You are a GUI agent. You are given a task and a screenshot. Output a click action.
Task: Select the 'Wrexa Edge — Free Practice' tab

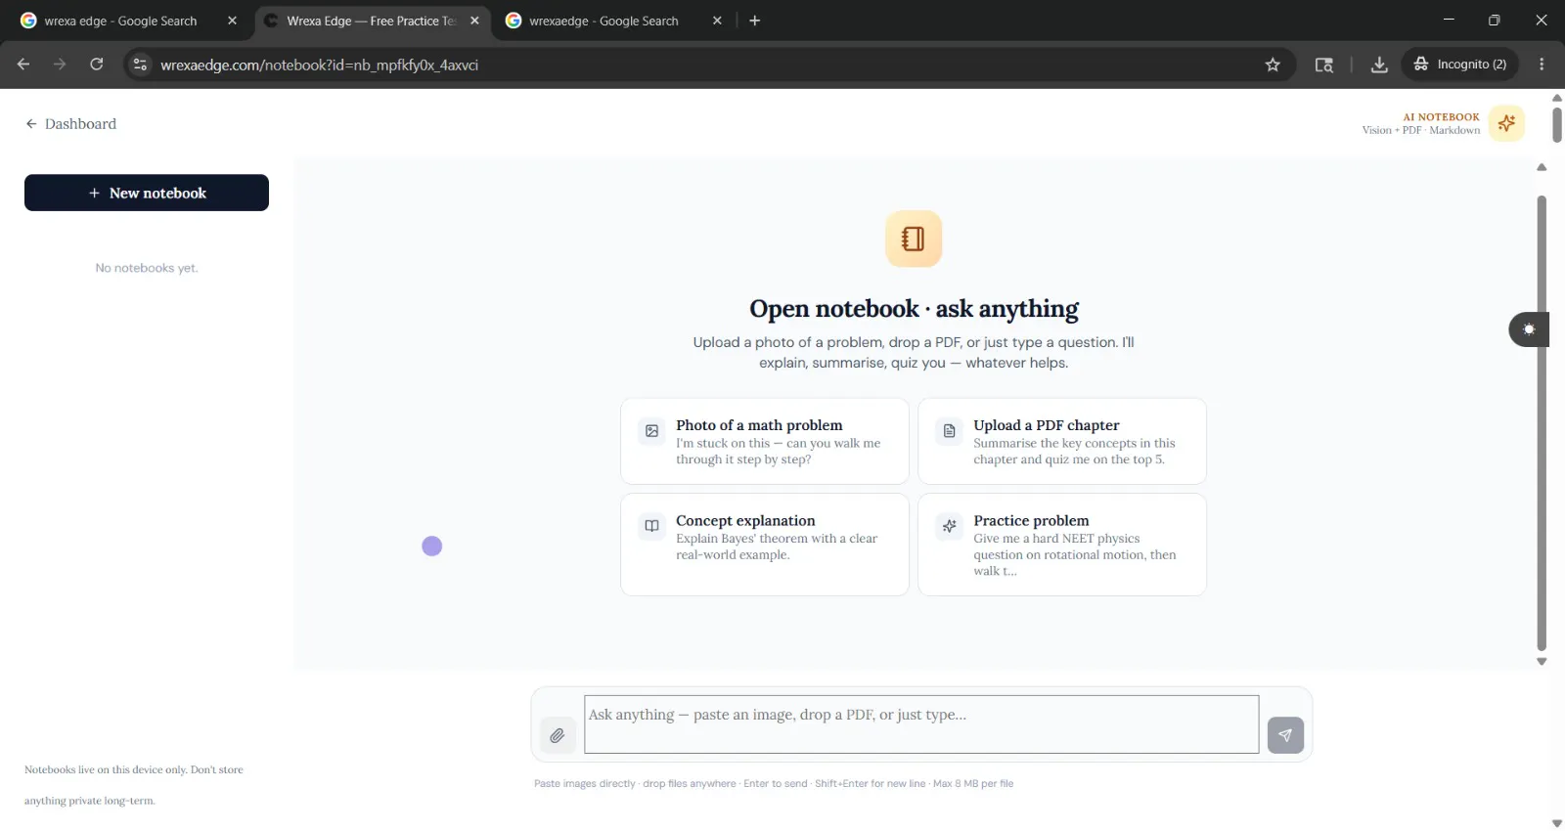pos(372,21)
